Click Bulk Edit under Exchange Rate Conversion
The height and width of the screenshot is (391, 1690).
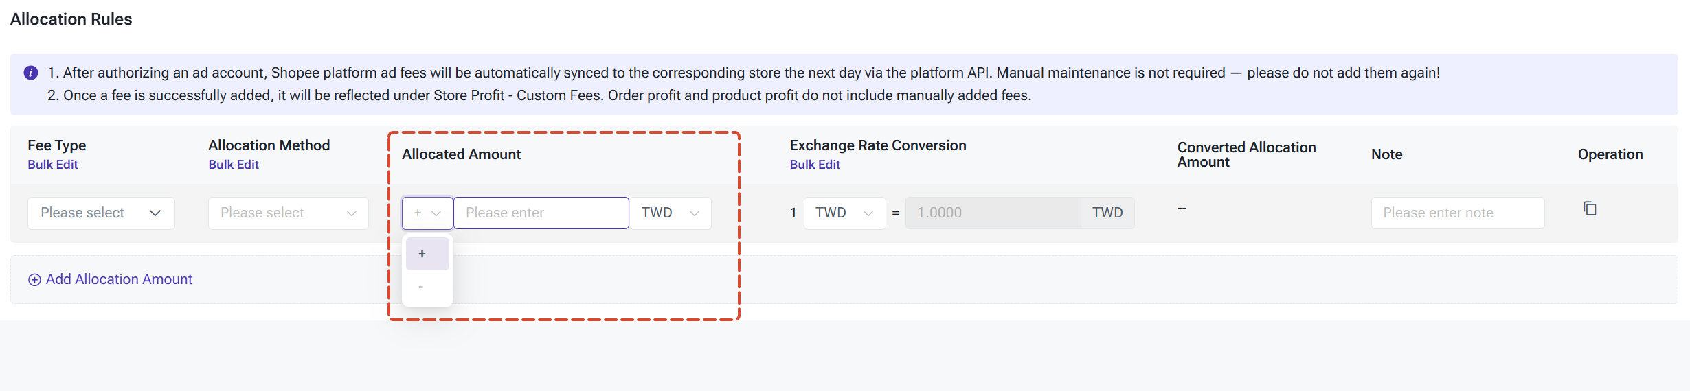(x=815, y=165)
